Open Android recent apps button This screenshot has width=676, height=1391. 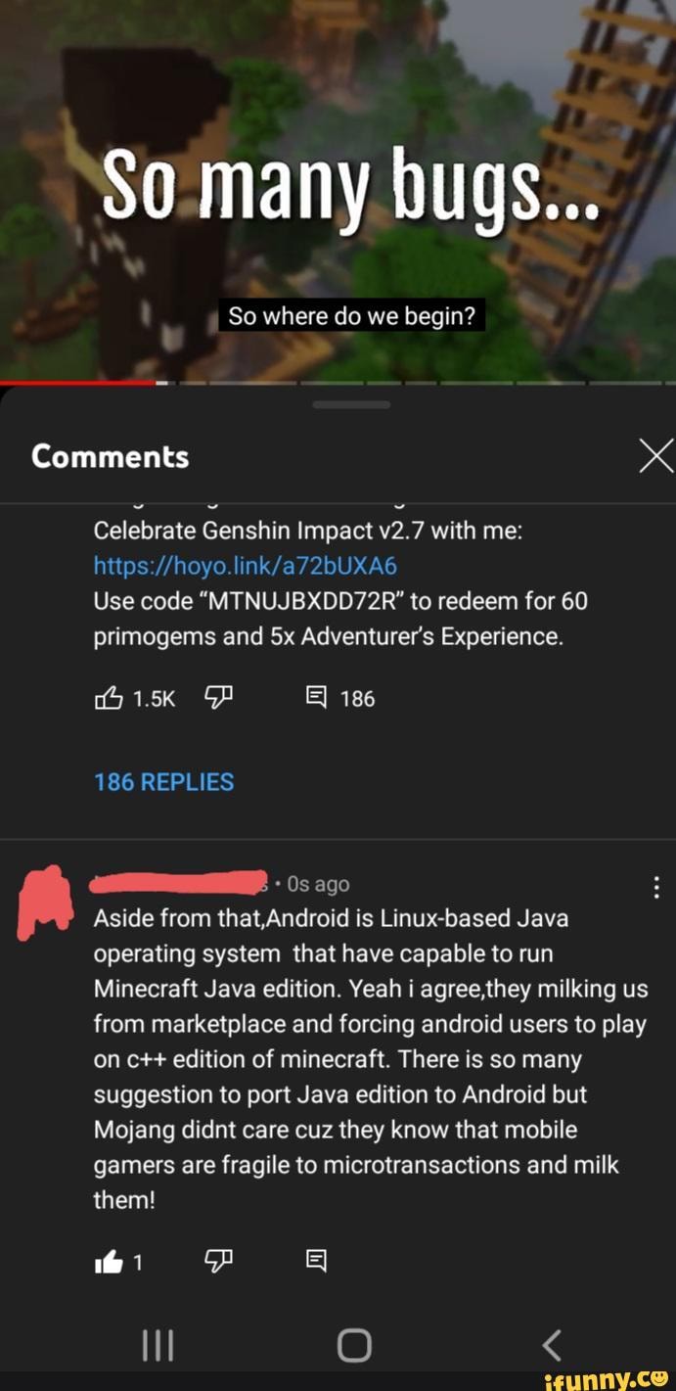(158, 1346)
